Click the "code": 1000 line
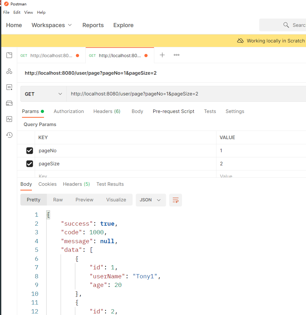 coord(84,232)
